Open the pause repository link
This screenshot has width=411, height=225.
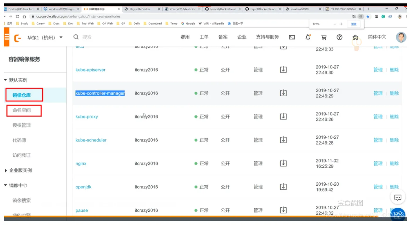(x=82, y=210)
